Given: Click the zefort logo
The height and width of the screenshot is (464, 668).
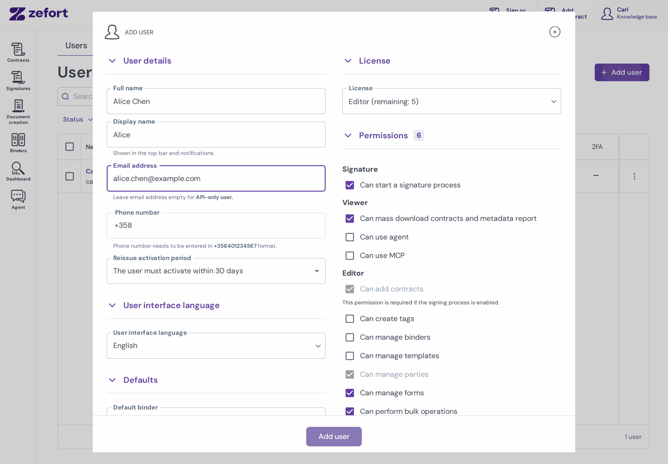Looking at the screenshot, I should pos(38,13).
